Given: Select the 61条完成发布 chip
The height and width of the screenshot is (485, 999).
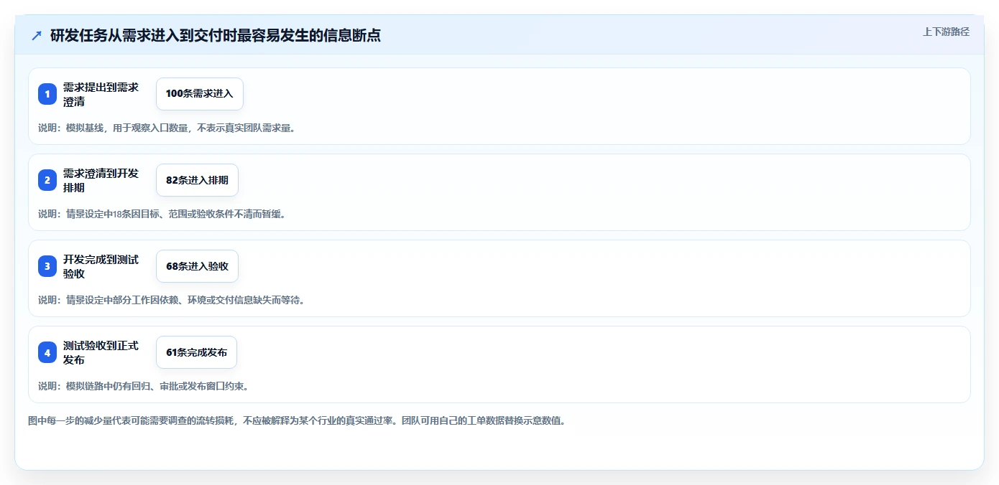Looking at the screenshot, I should point(196,352).
